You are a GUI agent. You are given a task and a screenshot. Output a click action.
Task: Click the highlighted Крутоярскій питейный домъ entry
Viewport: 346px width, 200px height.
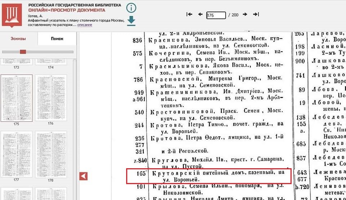point(209,176)
